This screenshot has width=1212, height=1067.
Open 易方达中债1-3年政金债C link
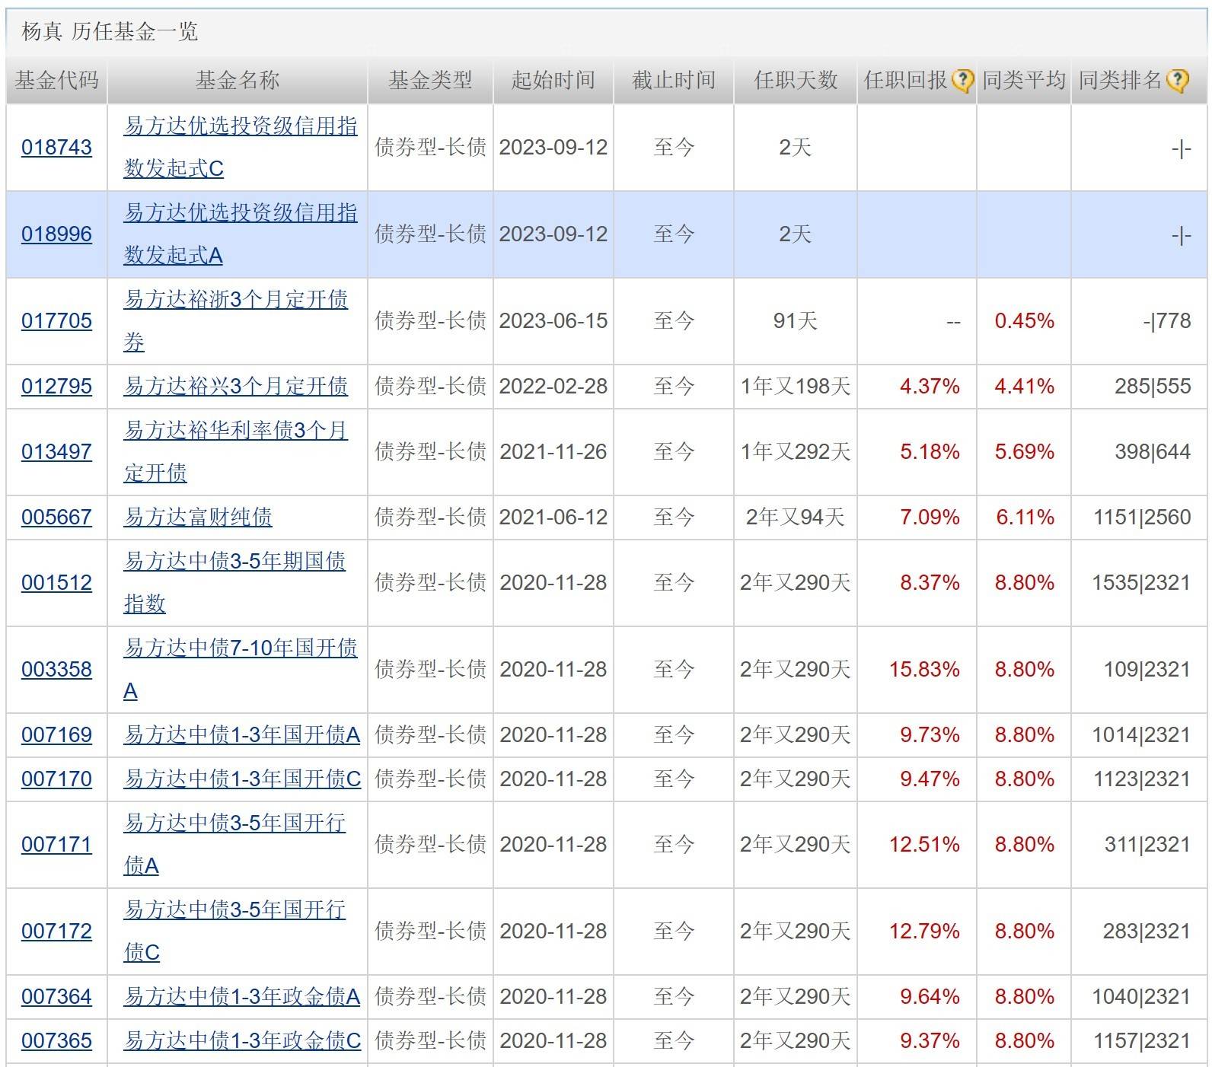[x=242, y=1040]
